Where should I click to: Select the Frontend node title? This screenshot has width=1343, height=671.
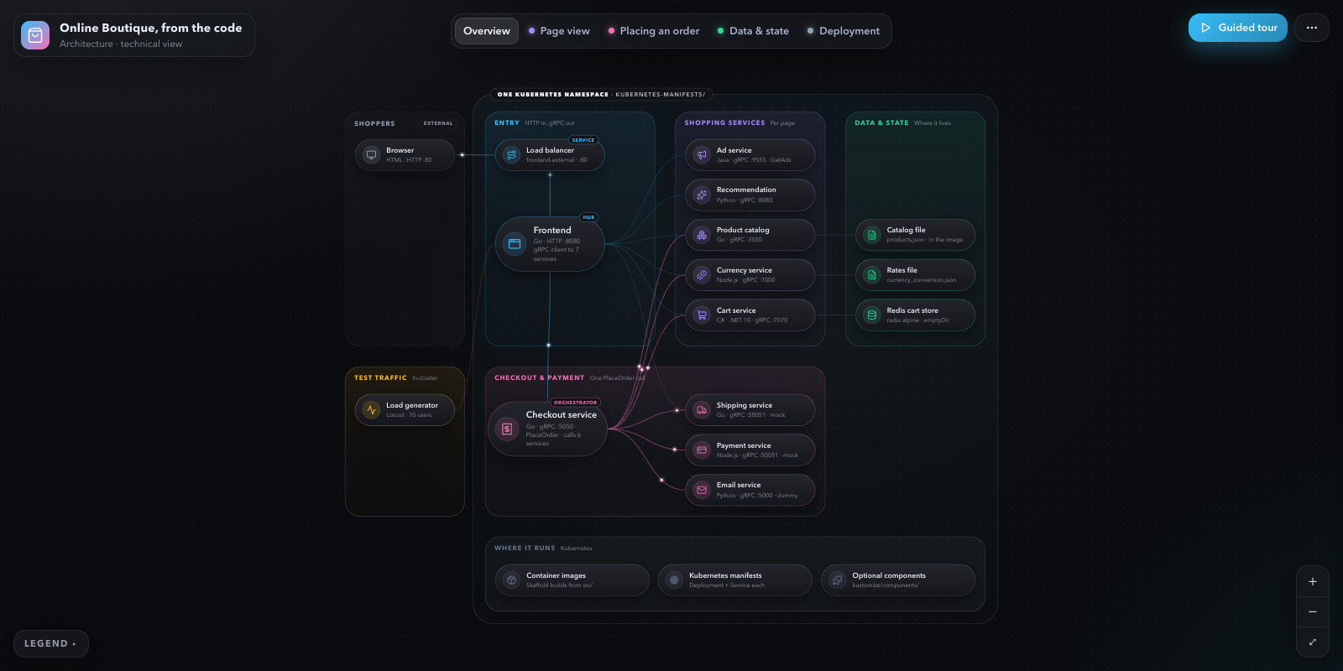552,230
